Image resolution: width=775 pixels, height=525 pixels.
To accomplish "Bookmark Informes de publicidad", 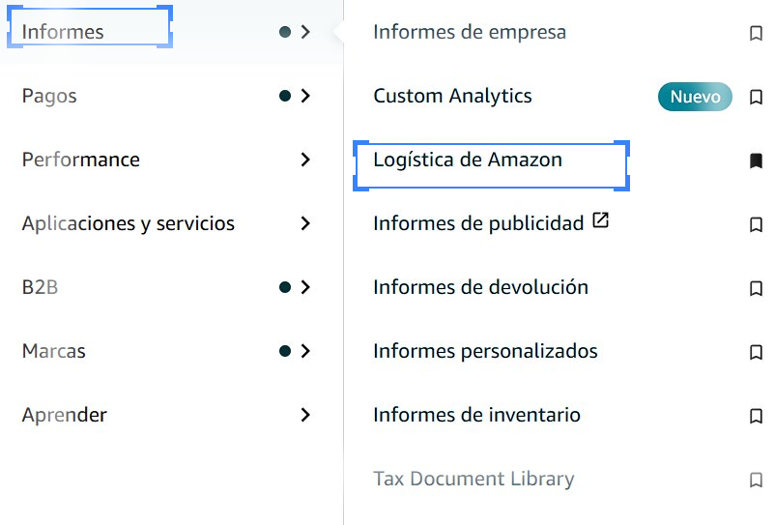I will (x=756, y=224).
